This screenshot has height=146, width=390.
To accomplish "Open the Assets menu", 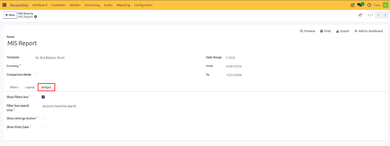I will point(108,5).
